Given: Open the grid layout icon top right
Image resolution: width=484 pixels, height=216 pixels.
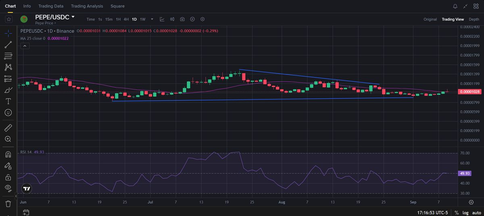Looking at the screenshot, I should [476, 6].
